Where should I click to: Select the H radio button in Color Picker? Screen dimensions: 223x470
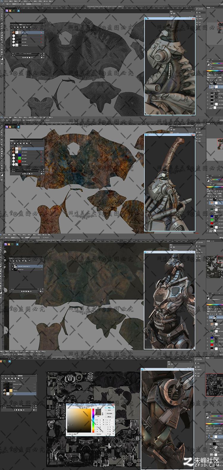coord(96,420)
